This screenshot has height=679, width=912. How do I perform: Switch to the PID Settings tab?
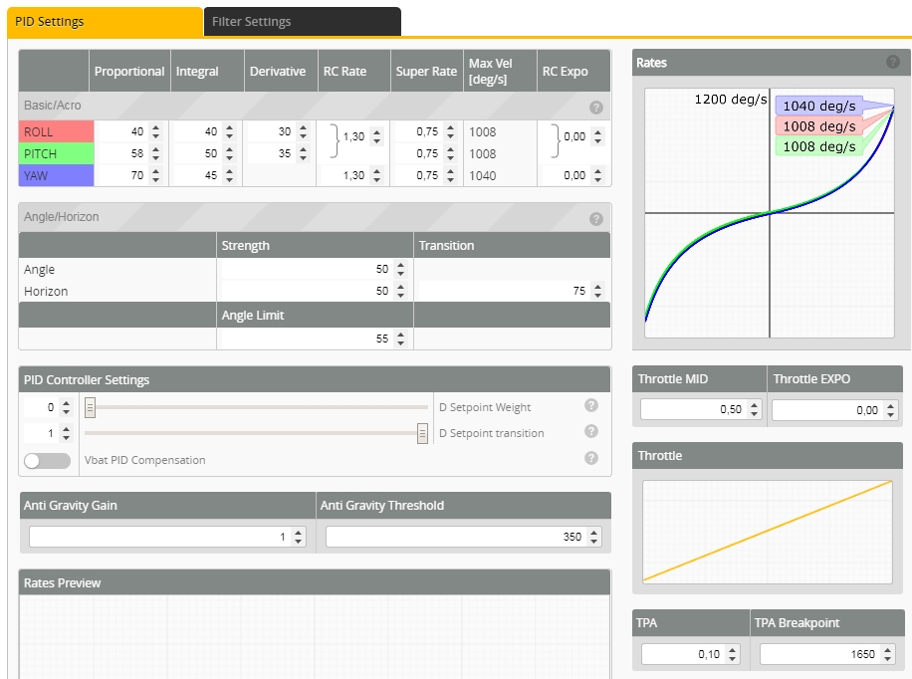point(105,22)
